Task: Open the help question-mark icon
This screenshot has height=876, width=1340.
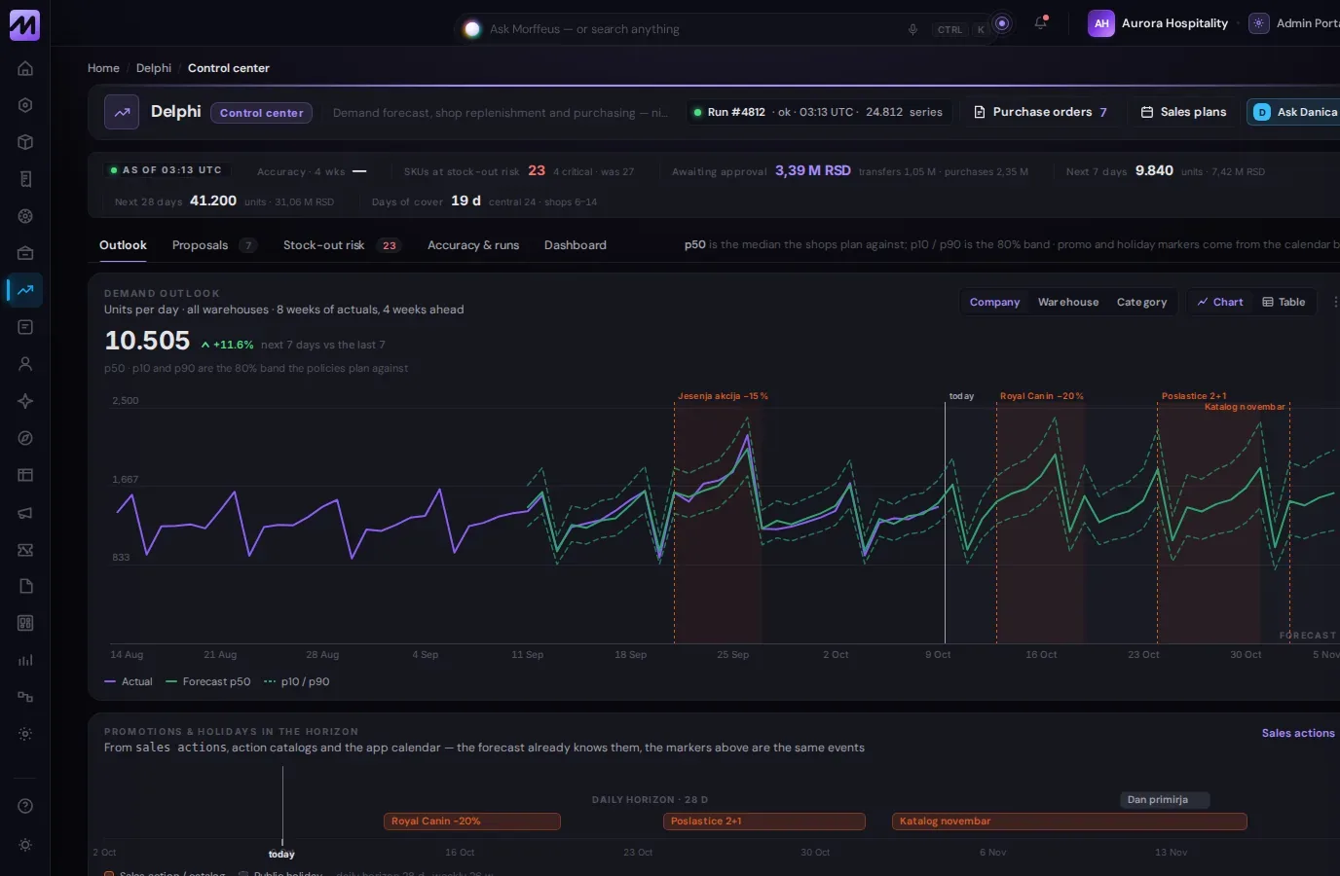Action: (25, 806)
